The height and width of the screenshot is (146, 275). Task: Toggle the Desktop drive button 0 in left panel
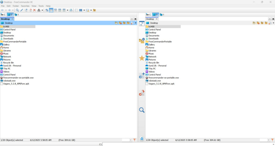coord(10,14)
